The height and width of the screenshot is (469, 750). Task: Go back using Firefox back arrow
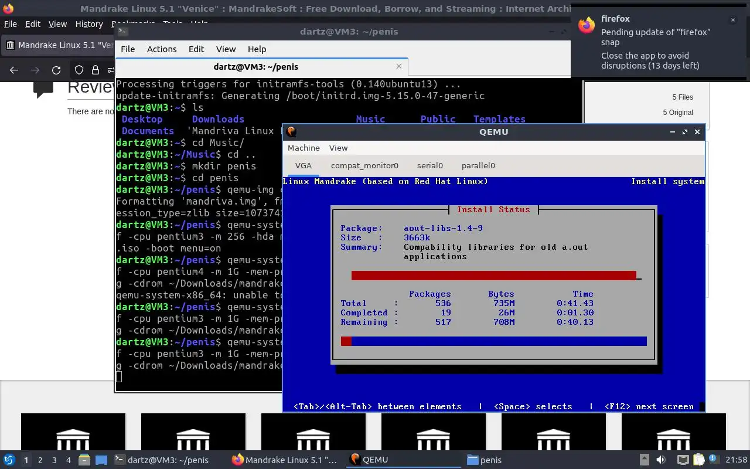point(14,70)
